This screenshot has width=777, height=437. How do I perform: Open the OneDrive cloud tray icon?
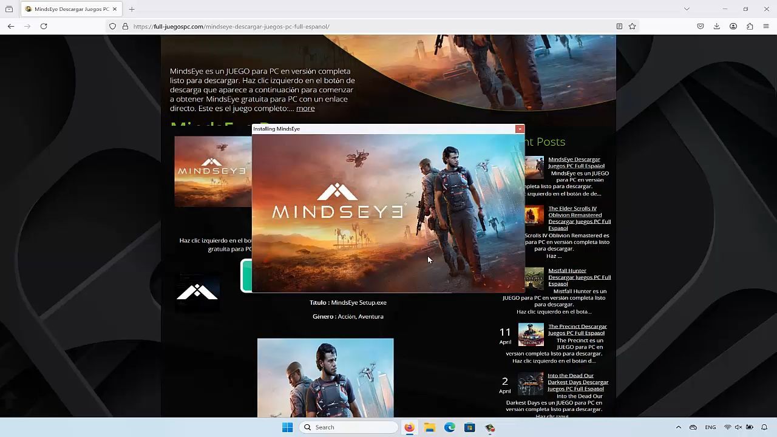(x=693, y=427)
